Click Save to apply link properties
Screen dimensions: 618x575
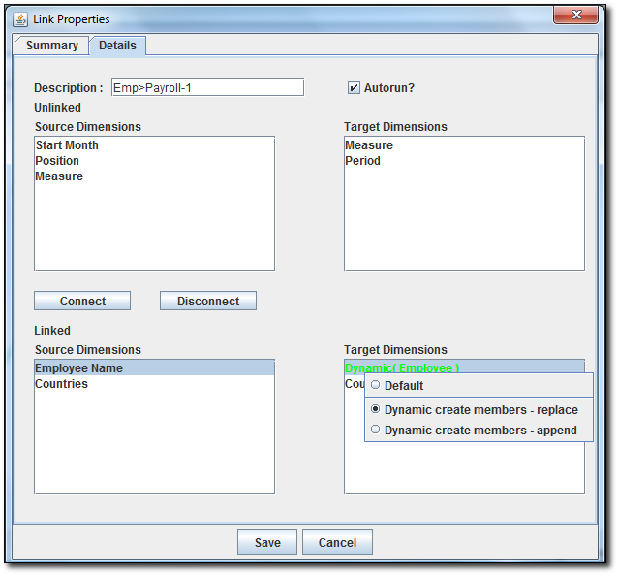pyautogui.click(x=267, y=543)
